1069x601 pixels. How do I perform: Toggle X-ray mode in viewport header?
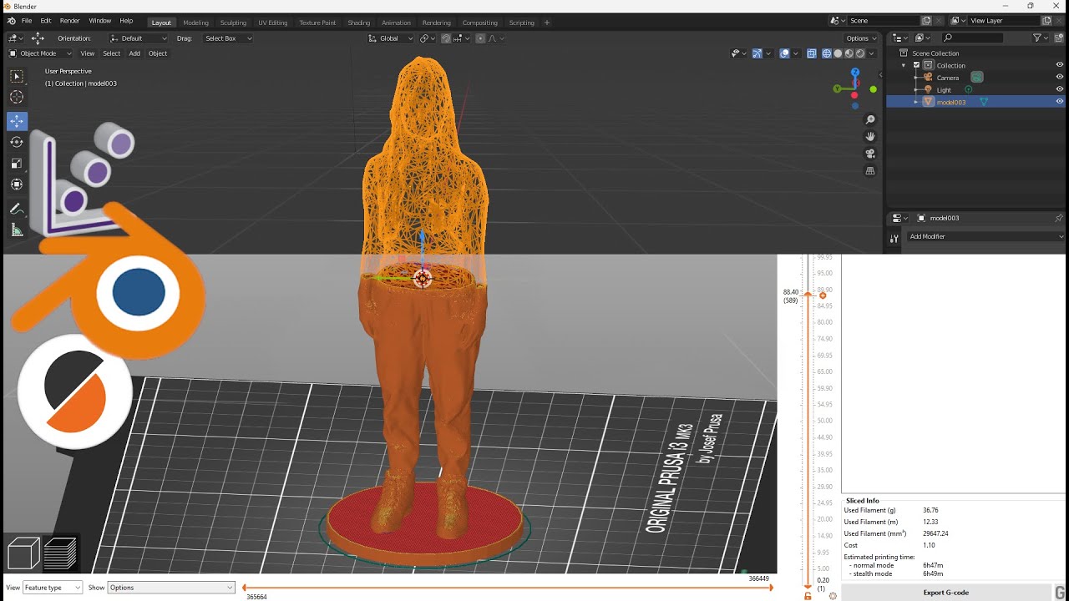pyautogui.click(x=811, y=53)
